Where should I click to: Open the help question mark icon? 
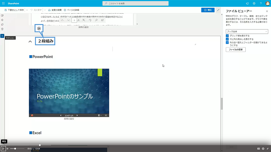(x=261, y=4)
